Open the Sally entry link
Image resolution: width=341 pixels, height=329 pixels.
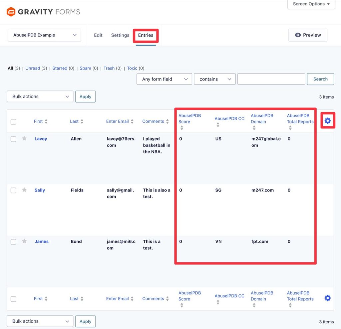pos(40,190)
